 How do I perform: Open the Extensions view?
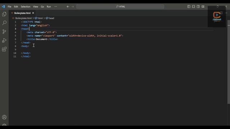pyautogui.click(x=4, y=49)
